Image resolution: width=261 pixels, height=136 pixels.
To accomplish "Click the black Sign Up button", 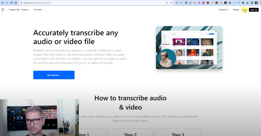I will coord(254,10).
